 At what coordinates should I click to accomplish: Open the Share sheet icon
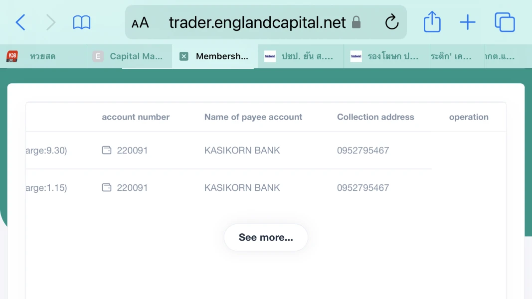tap(432, 22)
